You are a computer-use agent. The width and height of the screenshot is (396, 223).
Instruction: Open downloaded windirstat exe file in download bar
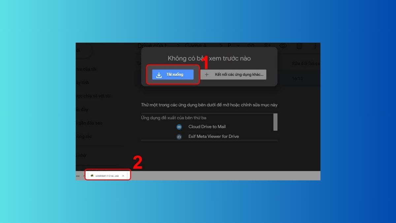click(x=104, y=176)
